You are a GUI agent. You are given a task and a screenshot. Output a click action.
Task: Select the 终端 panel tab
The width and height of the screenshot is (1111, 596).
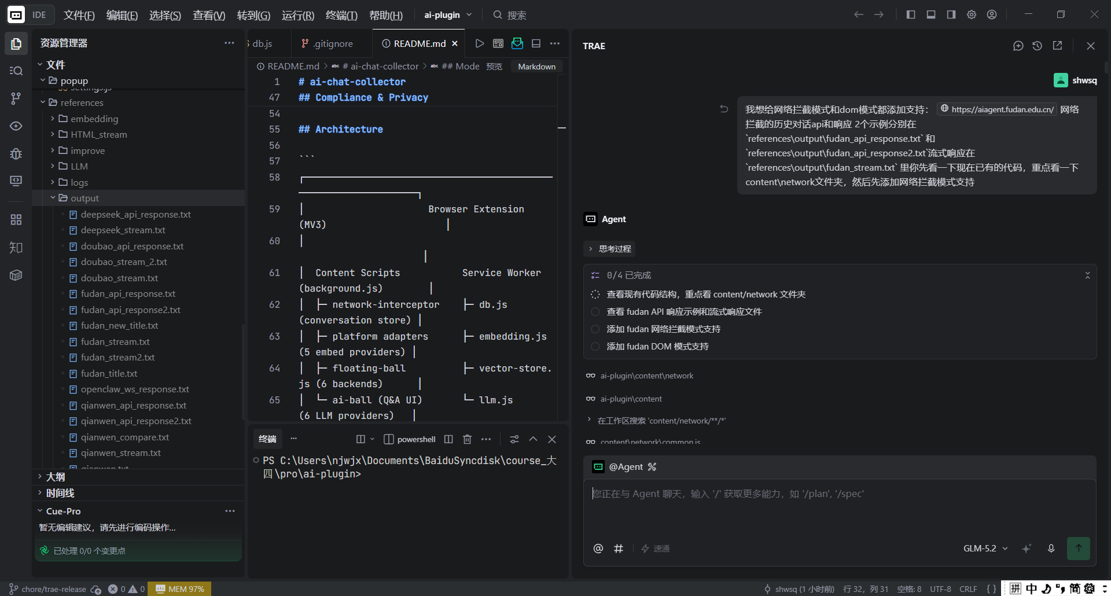pyautogui.click(x=267, y=439)
